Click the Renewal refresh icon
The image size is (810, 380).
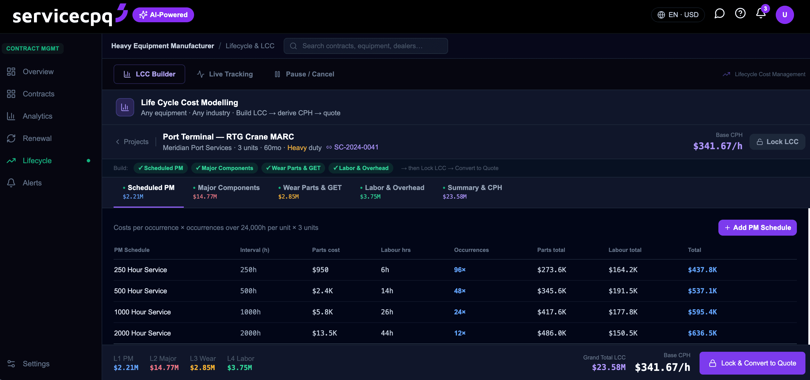click(11, 138)
